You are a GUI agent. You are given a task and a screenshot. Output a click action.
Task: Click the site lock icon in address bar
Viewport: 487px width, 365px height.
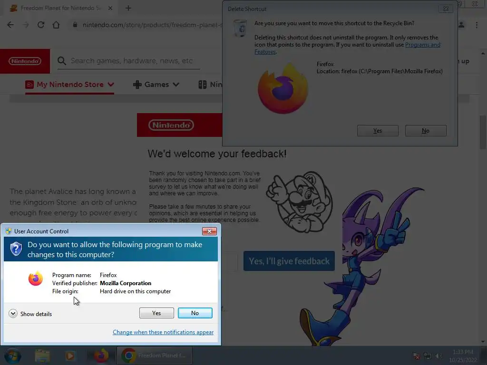[x=75, y=25]
